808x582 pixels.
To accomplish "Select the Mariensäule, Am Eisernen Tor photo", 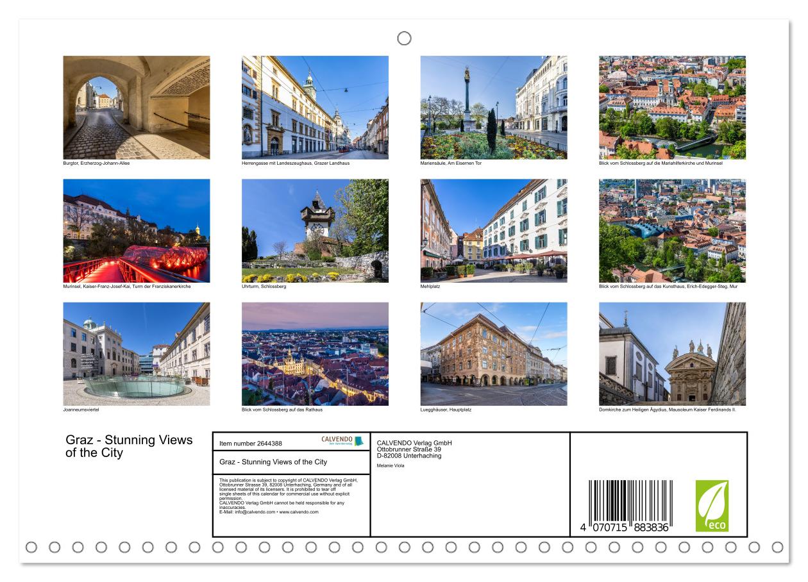I will pyautogui.click(x=494, y=108).
